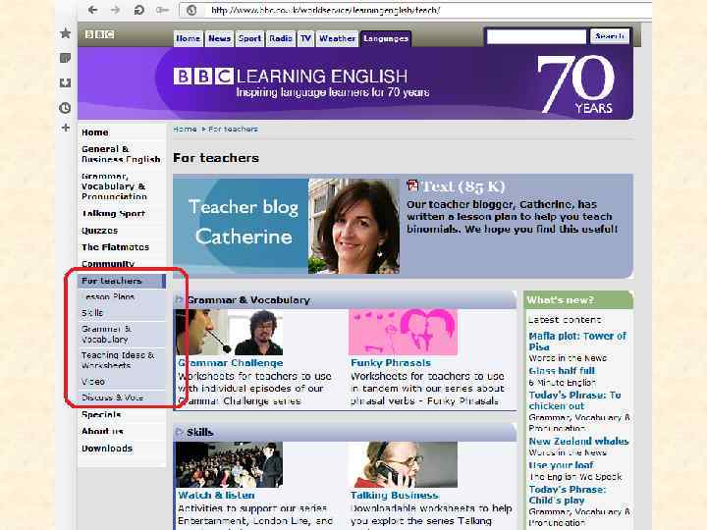Click the browser back arrow
707x530 pixels.
tap(93, 10)
